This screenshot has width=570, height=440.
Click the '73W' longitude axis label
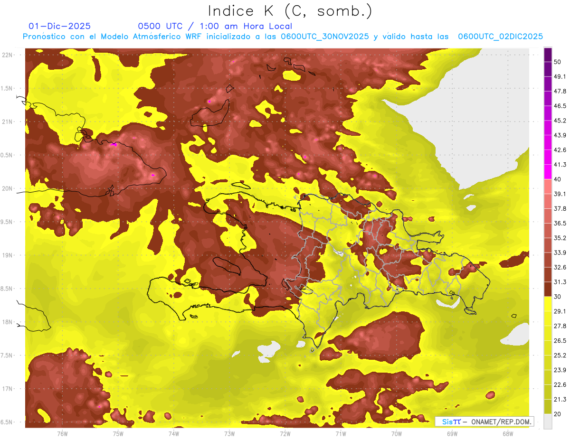229,434
